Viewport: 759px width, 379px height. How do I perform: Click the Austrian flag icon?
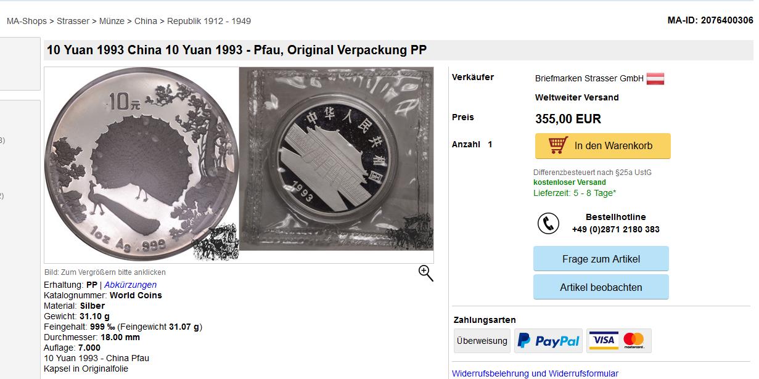(x=655, y=79)
